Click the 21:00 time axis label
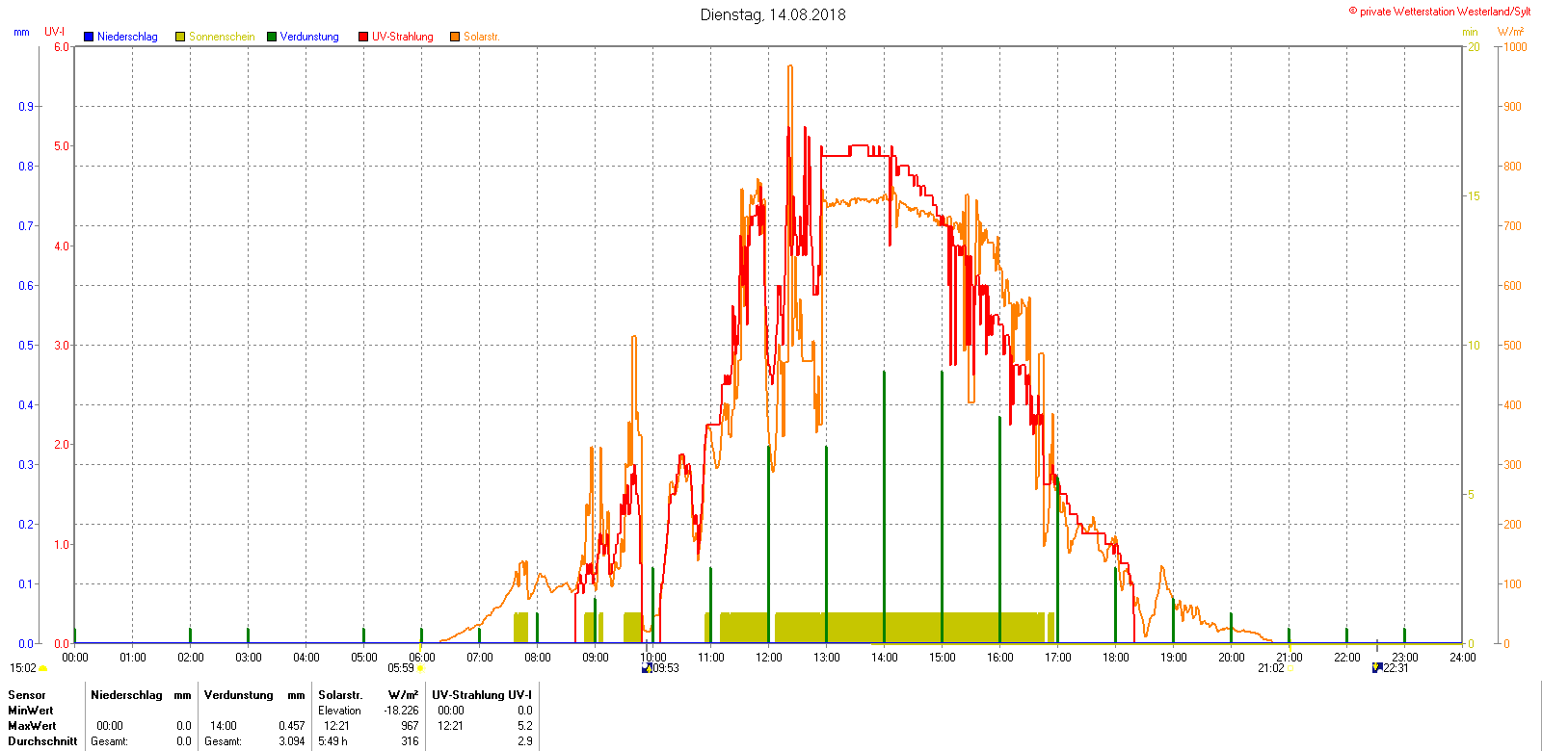 tap(1289, 658)
